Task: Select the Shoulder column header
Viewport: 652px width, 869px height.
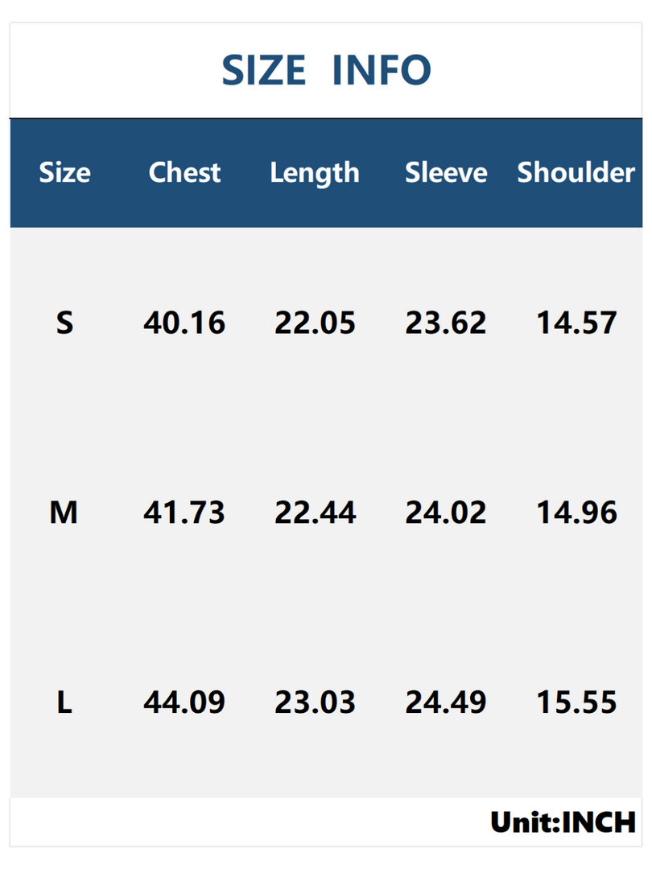Action: click(x=576, y=172)
